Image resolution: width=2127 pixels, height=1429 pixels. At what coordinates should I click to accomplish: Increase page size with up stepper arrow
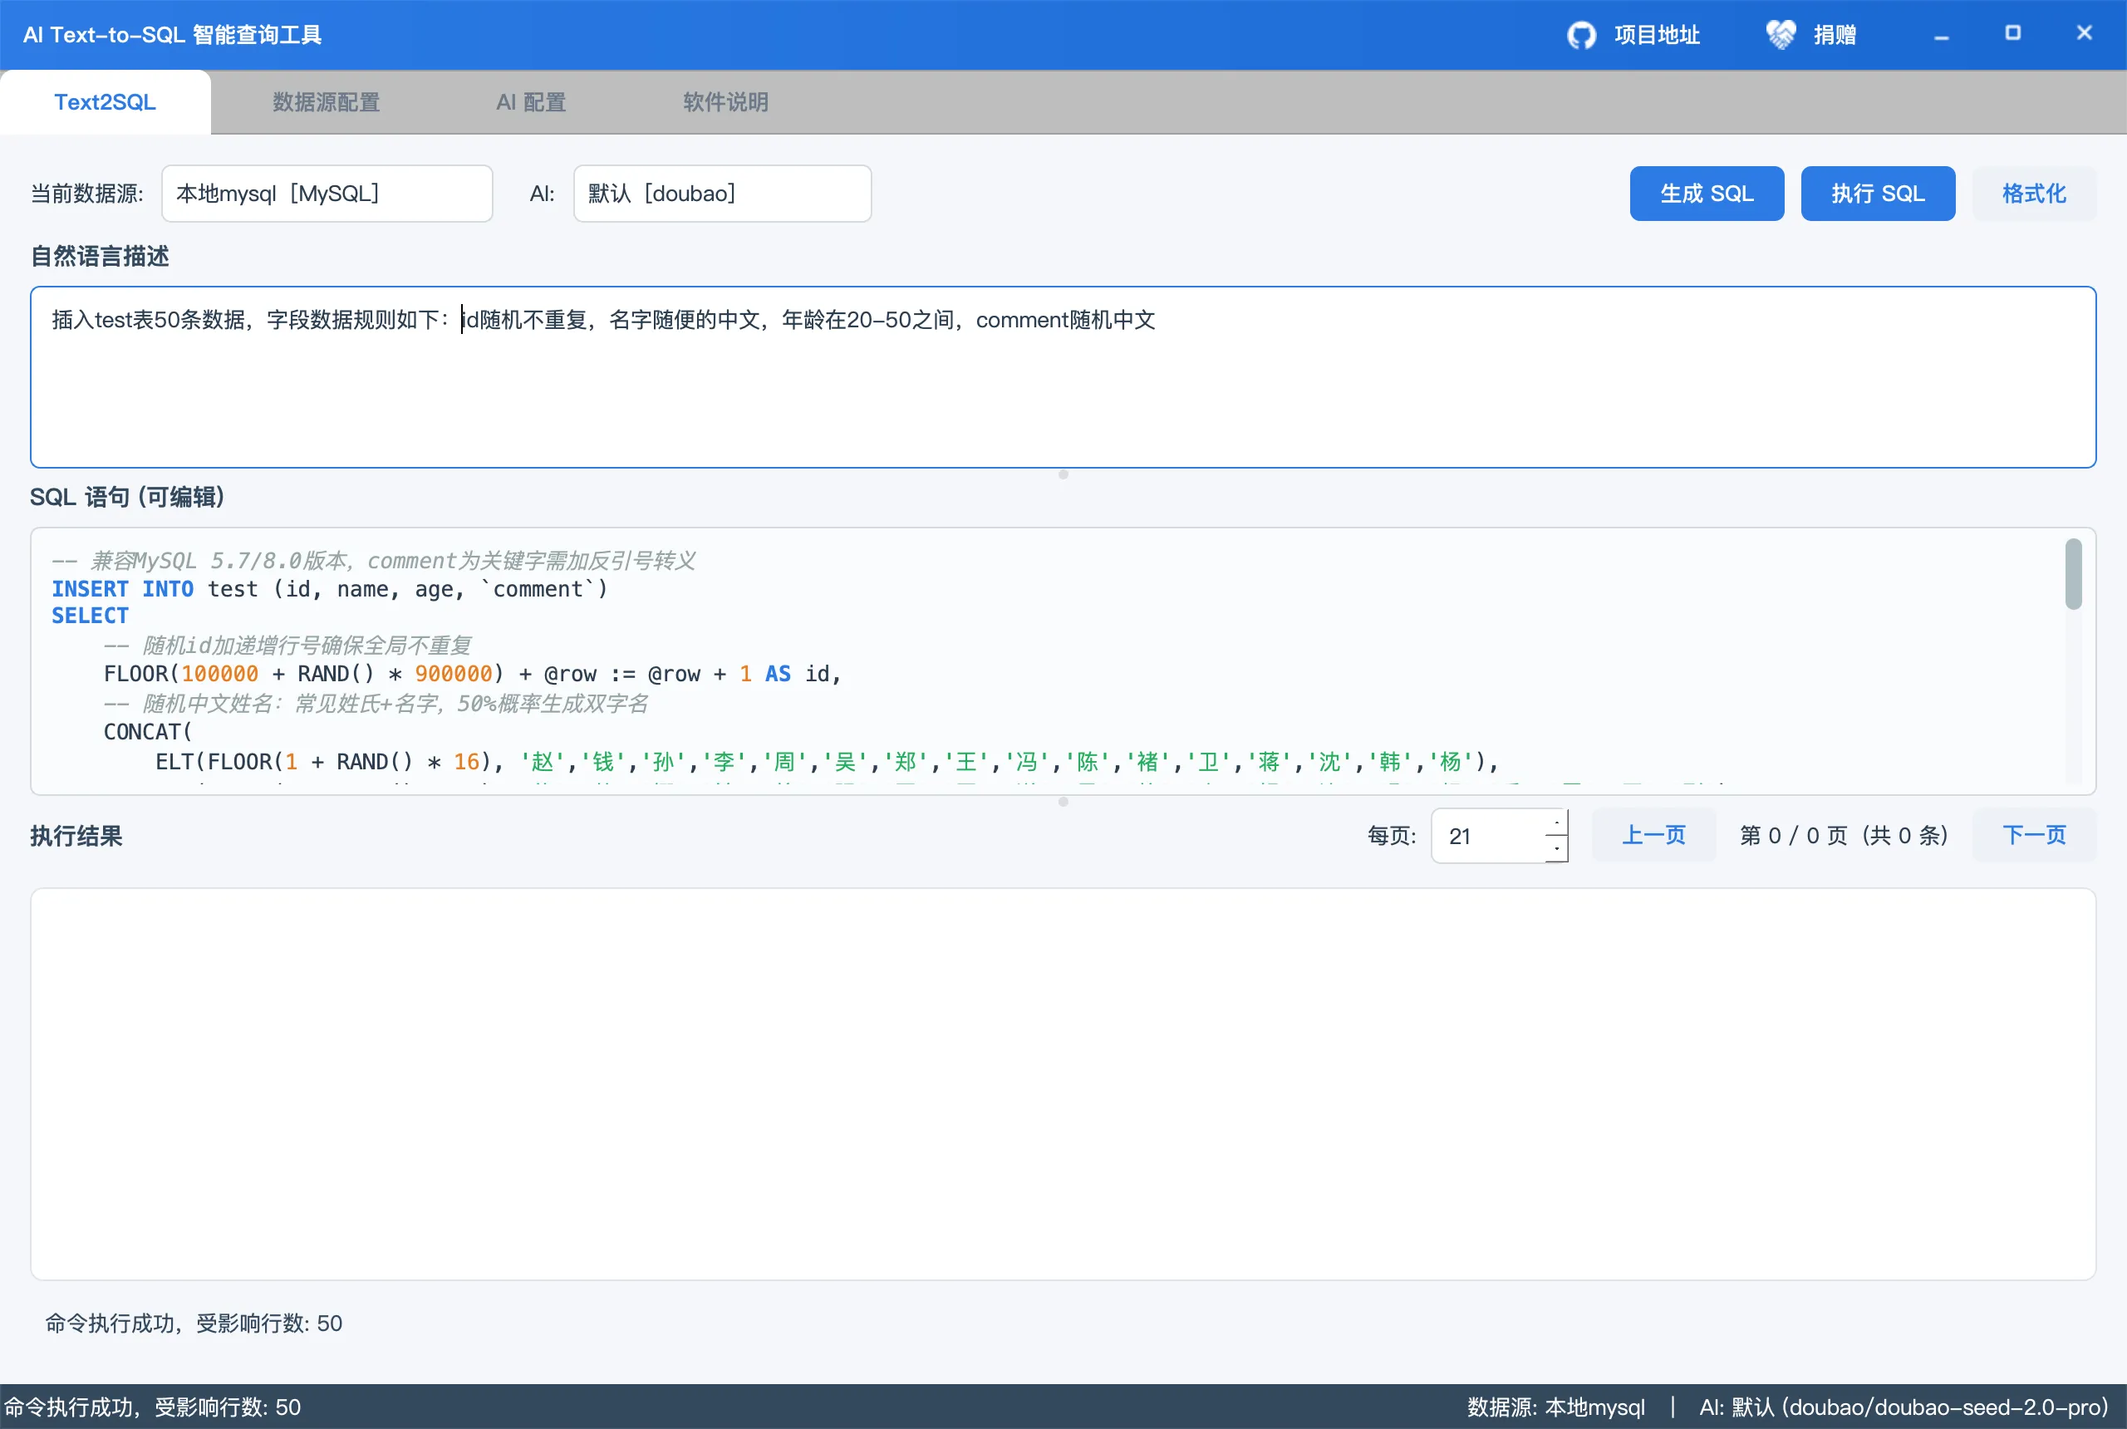pyautogui.click(x=1556, y=822)
